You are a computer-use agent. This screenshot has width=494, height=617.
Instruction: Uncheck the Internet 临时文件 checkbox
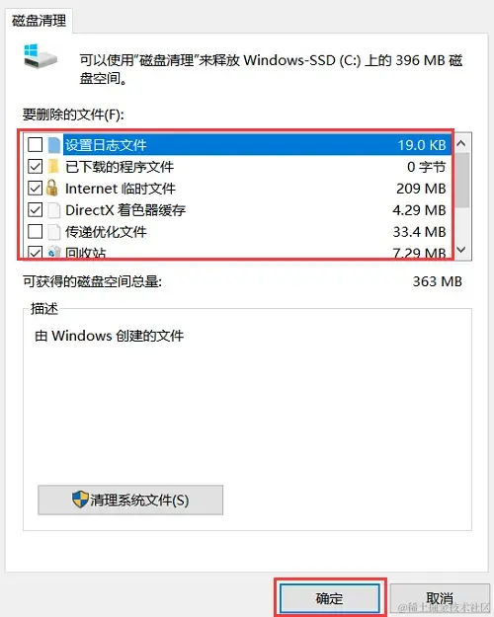[35, 189]
